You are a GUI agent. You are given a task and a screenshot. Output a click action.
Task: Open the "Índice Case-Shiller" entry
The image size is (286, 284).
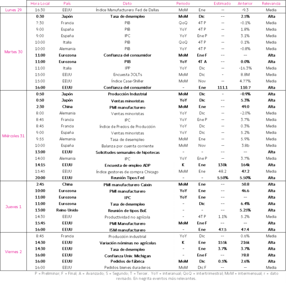tap(127, 81)
